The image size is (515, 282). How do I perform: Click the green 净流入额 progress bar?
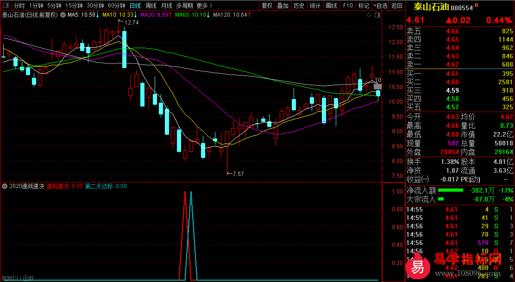point(451,190)
